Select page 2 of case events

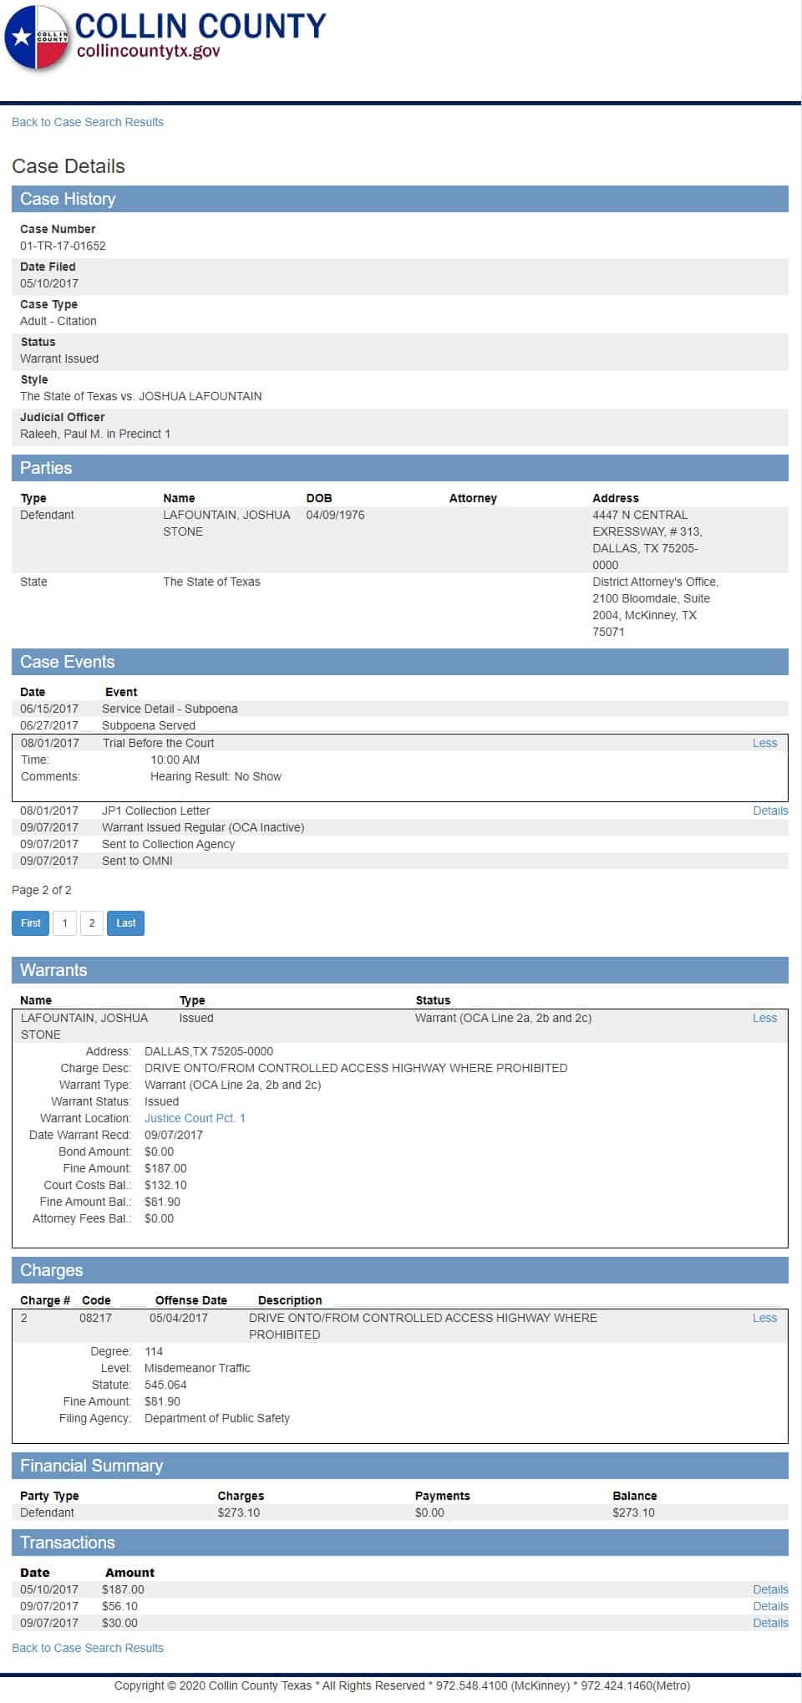pos(92,923)
